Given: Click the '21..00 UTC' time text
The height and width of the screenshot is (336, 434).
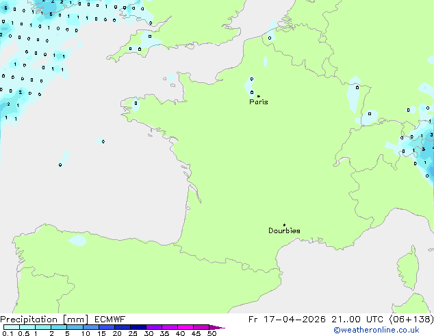Looking at the screenshot, I should point(357,320).
